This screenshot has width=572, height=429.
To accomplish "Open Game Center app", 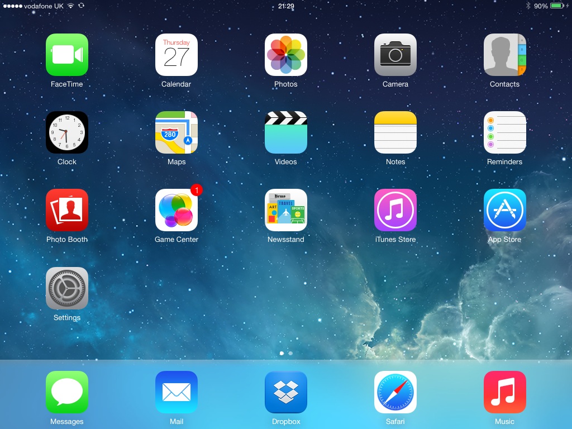I will (176, 210).
